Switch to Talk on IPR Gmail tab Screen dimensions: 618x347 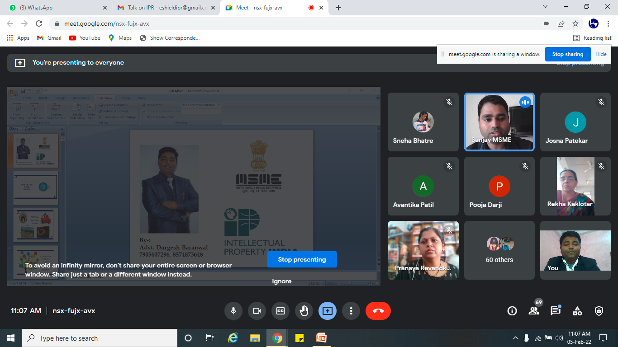(165, 8)
